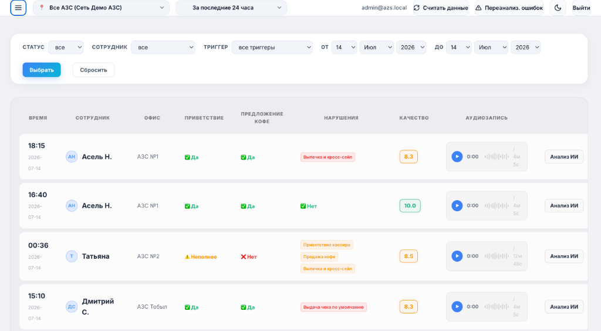Click quality score 10.0 badge
This screenshot has width=601, height=331.
pyautogui.click(x=410, y=206)
